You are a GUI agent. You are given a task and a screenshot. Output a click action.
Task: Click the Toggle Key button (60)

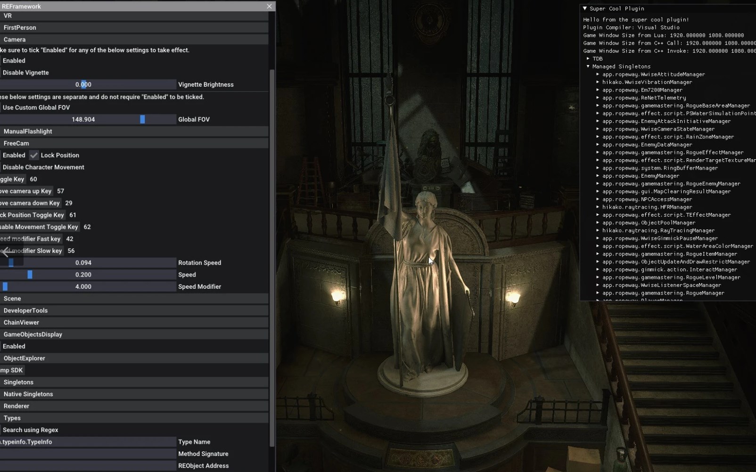[13, 179]
